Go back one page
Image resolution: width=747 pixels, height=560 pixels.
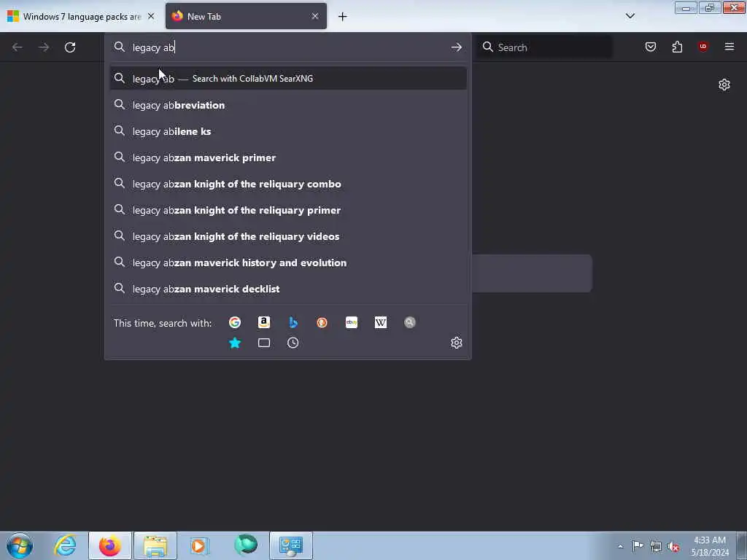[x=18, y=47]
